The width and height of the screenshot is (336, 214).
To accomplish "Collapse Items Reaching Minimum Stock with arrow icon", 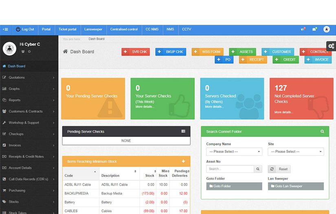I will 183,161.
